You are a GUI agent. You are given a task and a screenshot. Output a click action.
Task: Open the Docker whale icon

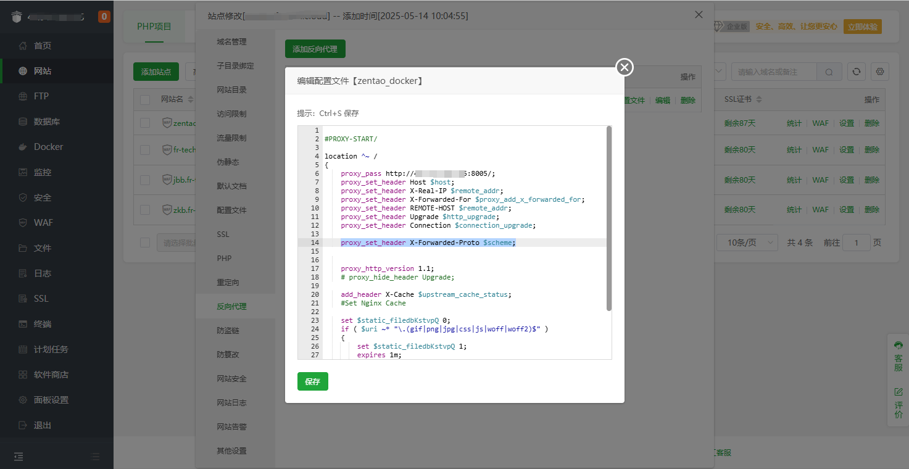click(23, 147)
